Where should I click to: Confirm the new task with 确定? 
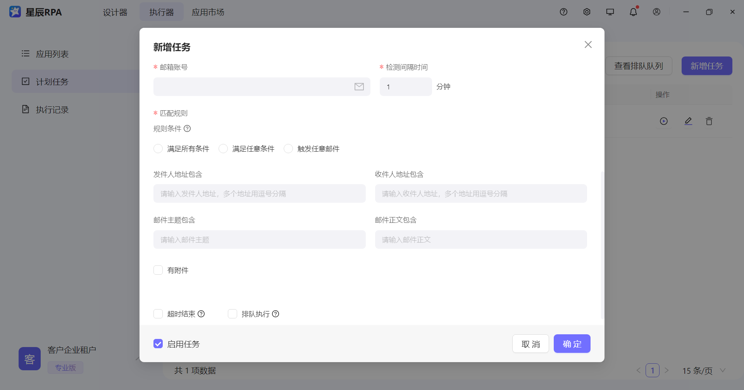pos(572,344)
